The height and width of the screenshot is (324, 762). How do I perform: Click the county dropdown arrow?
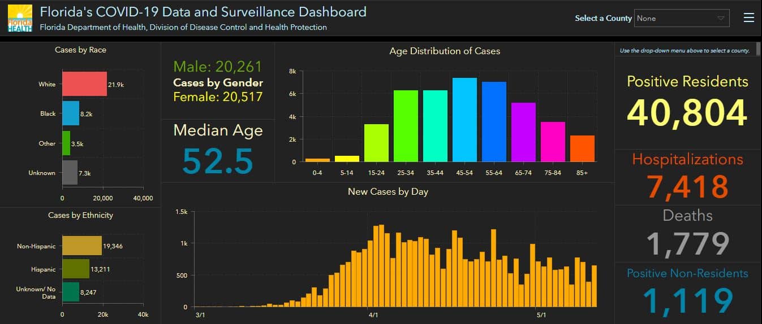pyautogui.click(x=720, y=18)
